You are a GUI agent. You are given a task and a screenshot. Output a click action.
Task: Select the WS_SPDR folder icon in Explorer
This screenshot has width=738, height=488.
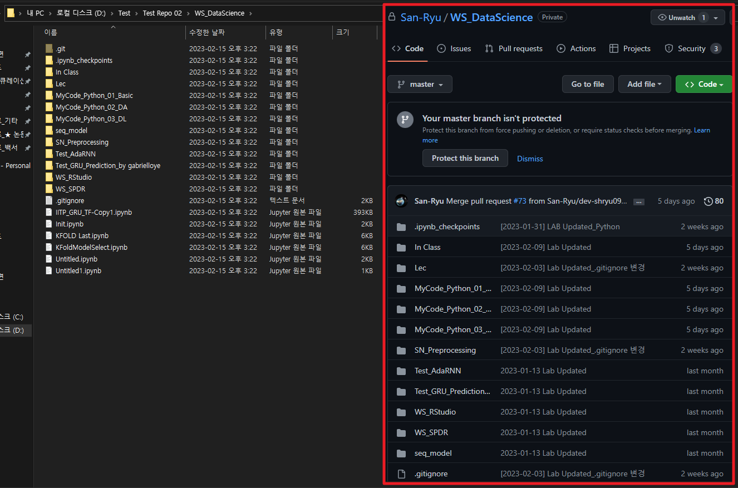(49, 189)
